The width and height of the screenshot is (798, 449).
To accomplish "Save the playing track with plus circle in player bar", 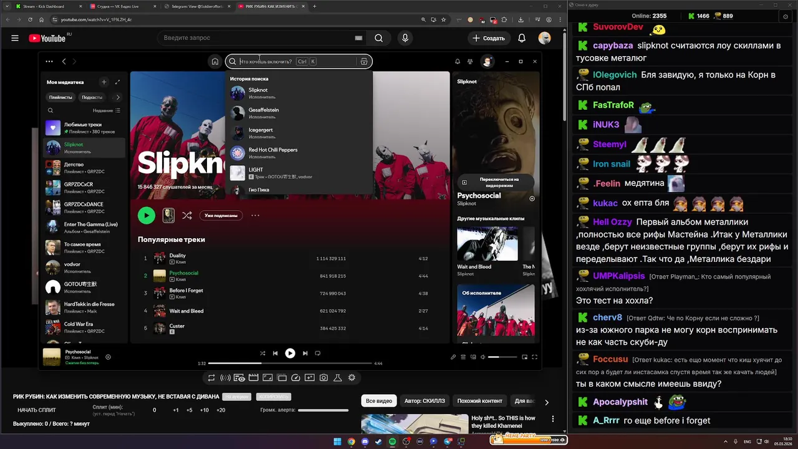I will pos(108,357).
